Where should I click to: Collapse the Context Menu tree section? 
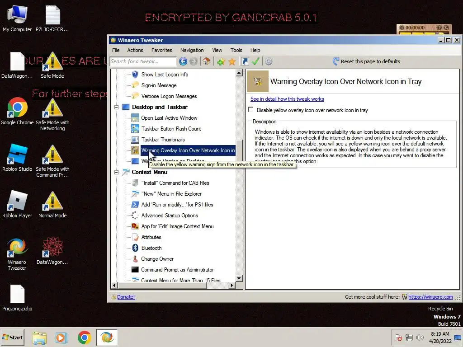tap(116, 172)
